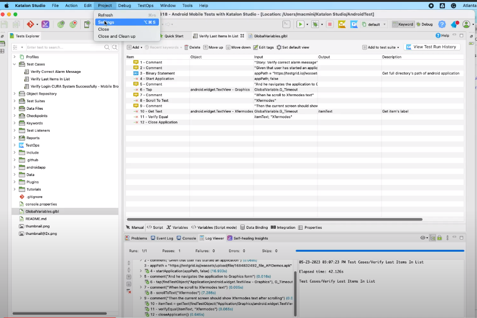Switch to the GlobalVariables.glbl editor tab
The image size is (477, 318).
268,36
